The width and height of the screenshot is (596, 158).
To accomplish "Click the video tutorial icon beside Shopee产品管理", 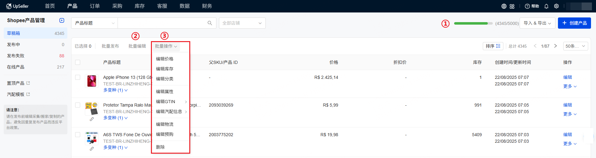I will 62,21.
